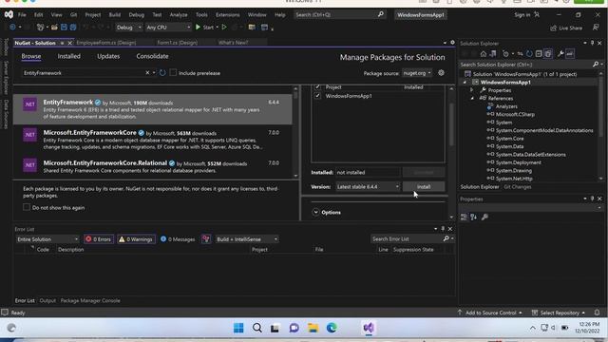608x342 pixels.
Task: Open the Build menu
Action: point(114,15)
